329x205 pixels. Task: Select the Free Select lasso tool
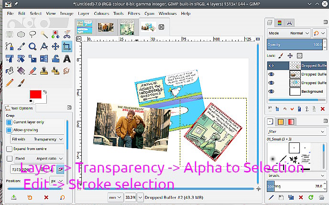[33, 34]
